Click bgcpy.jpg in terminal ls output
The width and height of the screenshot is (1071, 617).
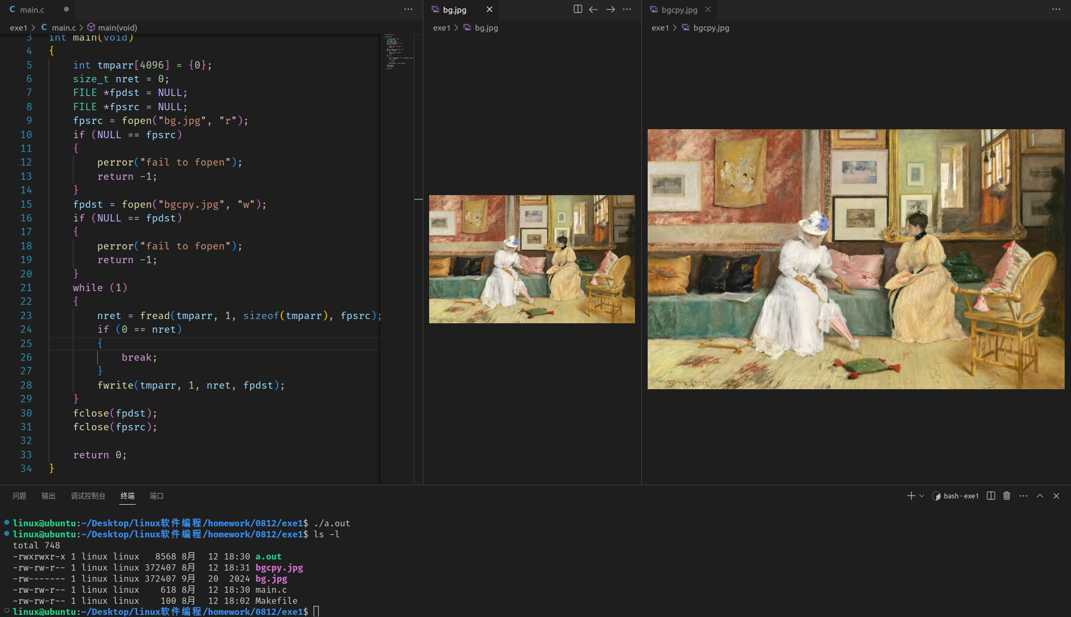point(279,567)
